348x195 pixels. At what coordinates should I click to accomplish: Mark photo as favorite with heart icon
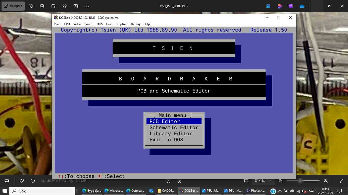coord(22,181)
